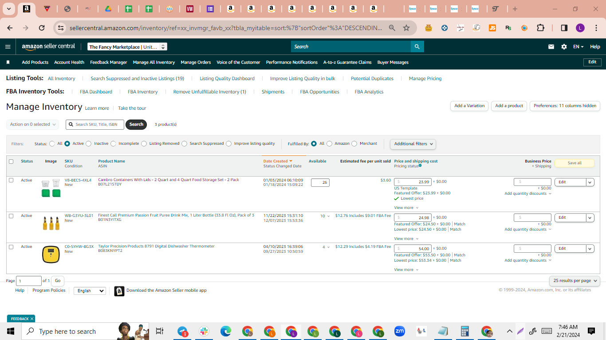Filter Fulfilled By Merchant
This screenshot has height=340, width=606.
354,143
